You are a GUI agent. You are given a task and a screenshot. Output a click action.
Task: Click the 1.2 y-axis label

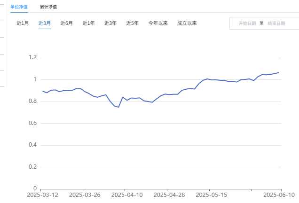[32, 58]
